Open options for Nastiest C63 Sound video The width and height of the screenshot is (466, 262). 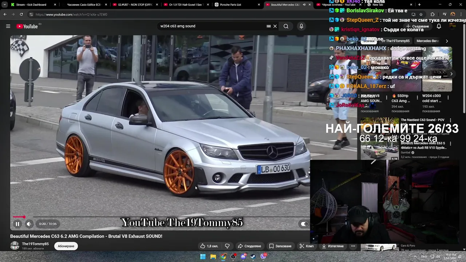pos(450,120)
